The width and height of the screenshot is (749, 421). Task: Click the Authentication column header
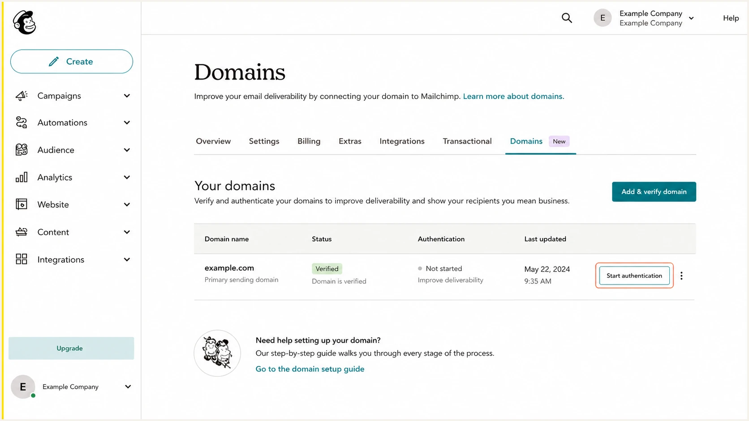441,239
